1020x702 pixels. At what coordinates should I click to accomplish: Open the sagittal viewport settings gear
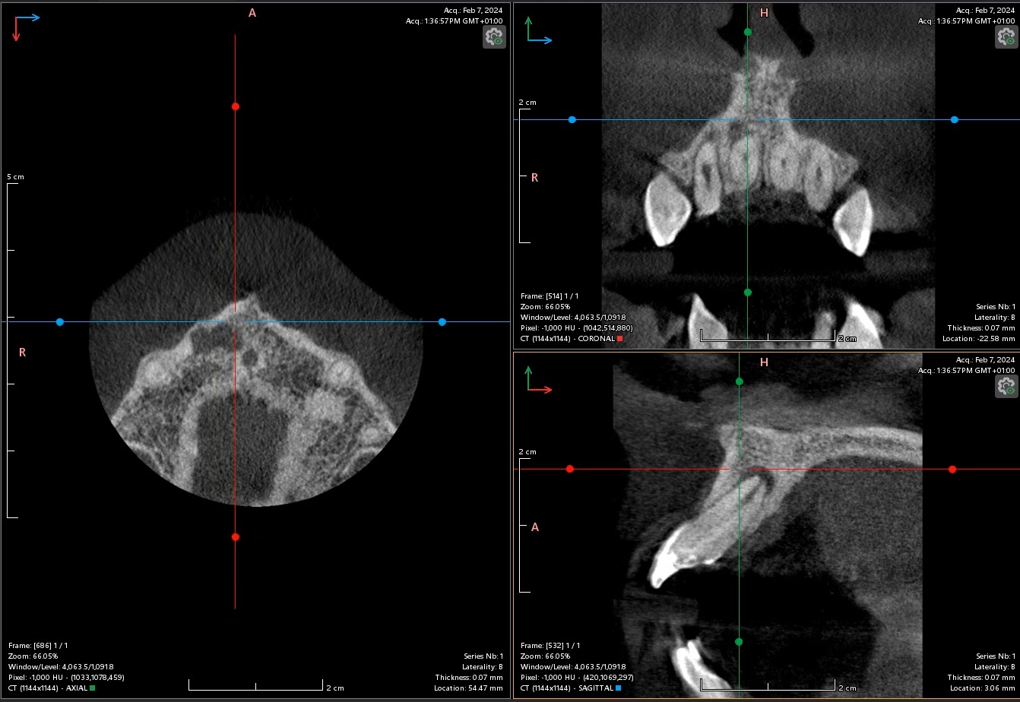(x=1006, y=386)
